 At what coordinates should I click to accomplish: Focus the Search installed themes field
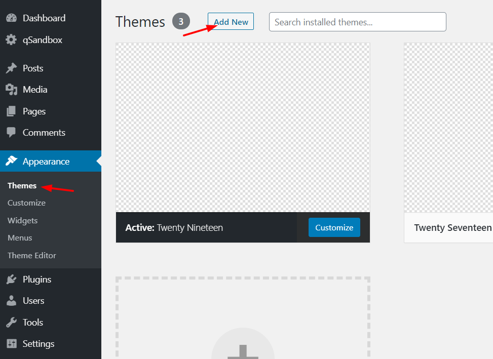pyautogui.click(x=358, y=22)
